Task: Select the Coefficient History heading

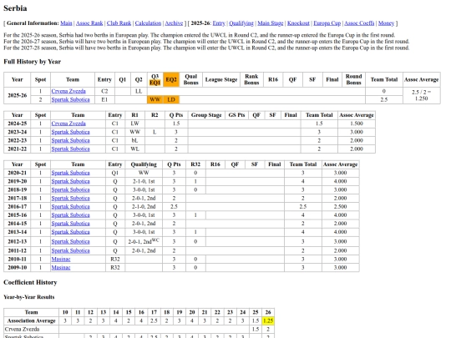Action: point(30,282)
